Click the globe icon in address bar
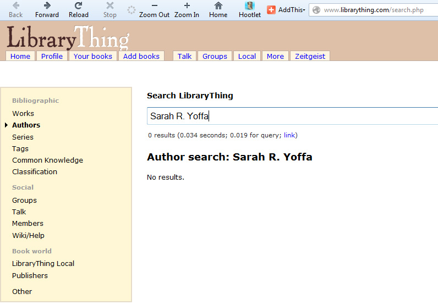Image resolution: width=438 pixels, height=305 pixels. click(316, 10)
